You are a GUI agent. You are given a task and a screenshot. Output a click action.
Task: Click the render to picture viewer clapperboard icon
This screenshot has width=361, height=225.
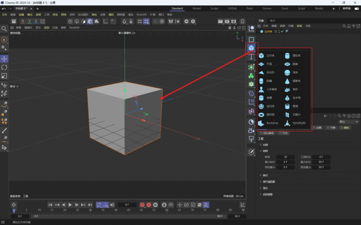point(227,21)
